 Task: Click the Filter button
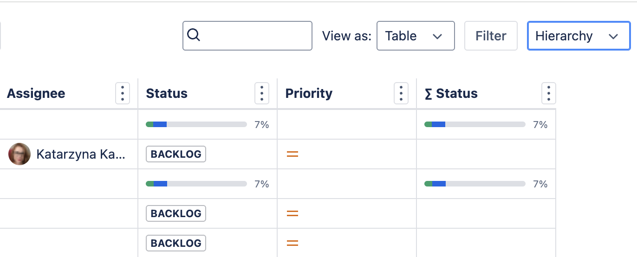click(x=491, y=36)
